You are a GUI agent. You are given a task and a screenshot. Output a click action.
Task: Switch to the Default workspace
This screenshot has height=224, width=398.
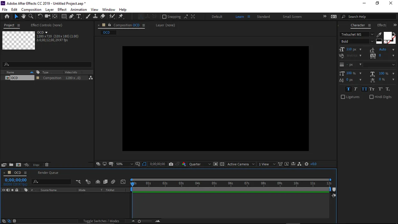pos(217,17)
